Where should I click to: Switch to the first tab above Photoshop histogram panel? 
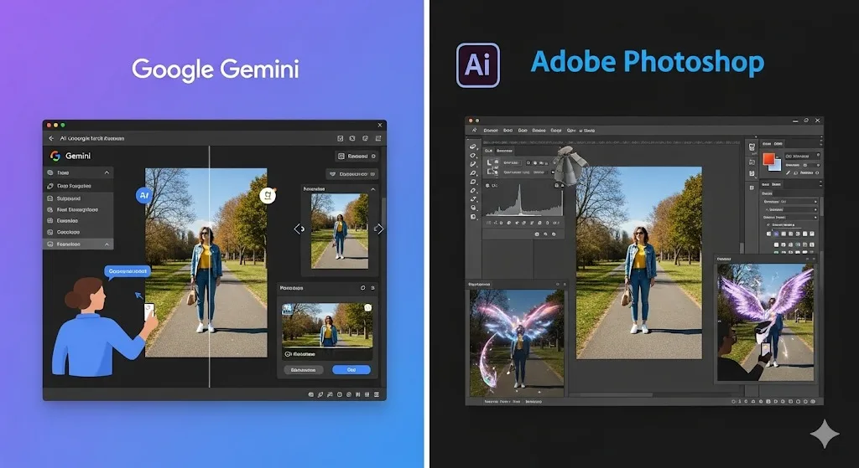(x=488, y=151)
